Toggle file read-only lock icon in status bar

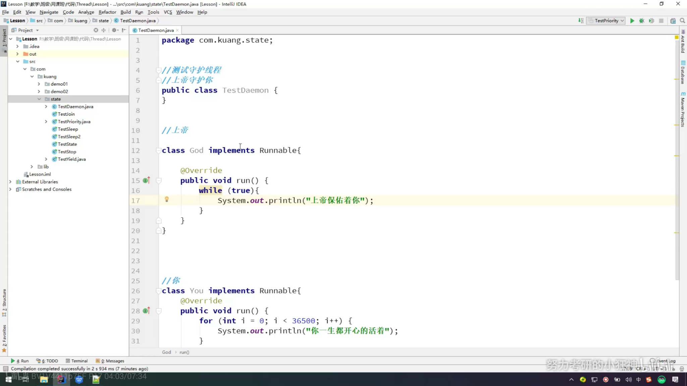674,369
